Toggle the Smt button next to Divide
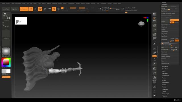The height and width of the screenshot is (102, 182). click(174, 20)
